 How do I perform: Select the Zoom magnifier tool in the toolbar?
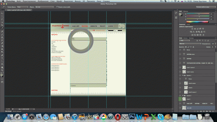(2, 70)
